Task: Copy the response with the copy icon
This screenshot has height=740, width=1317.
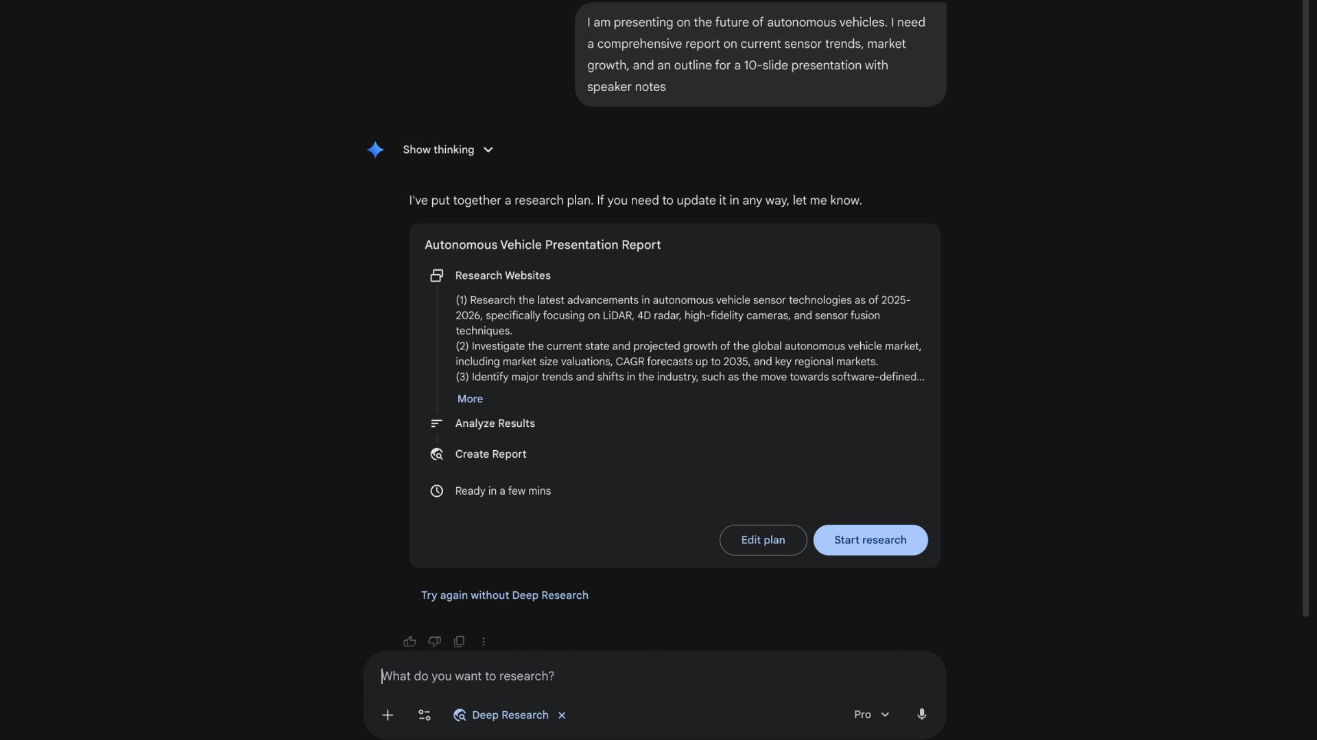Action: pos(459,641)
